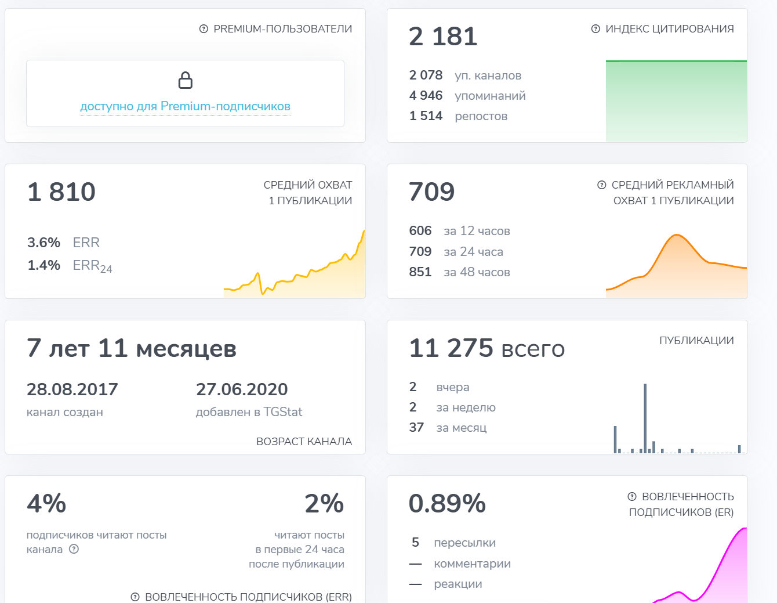
Task: Click the citation index value '2 181'
Action: coord(443,37)
